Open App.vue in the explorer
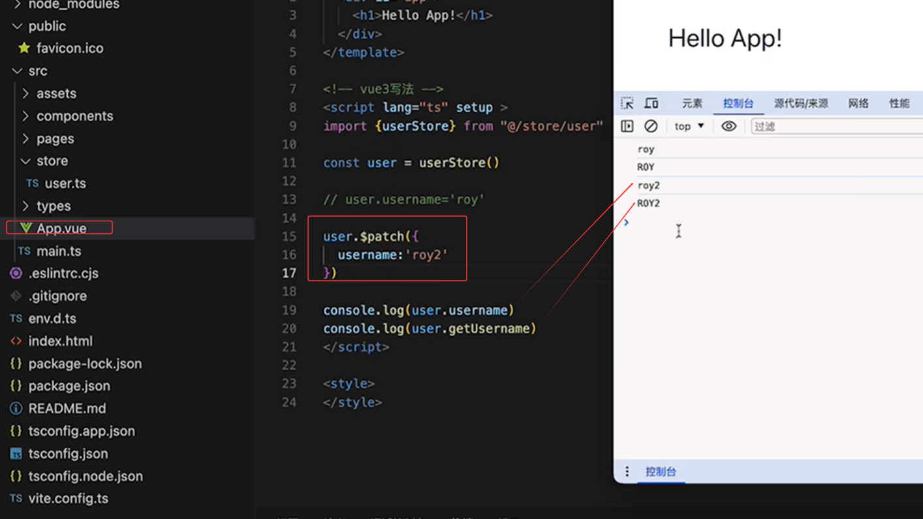 [61, 228]
